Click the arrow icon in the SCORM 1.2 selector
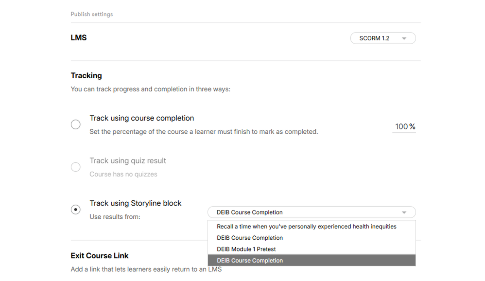The height and width of the screenshot is (281, 485). [x=404, y=38]
